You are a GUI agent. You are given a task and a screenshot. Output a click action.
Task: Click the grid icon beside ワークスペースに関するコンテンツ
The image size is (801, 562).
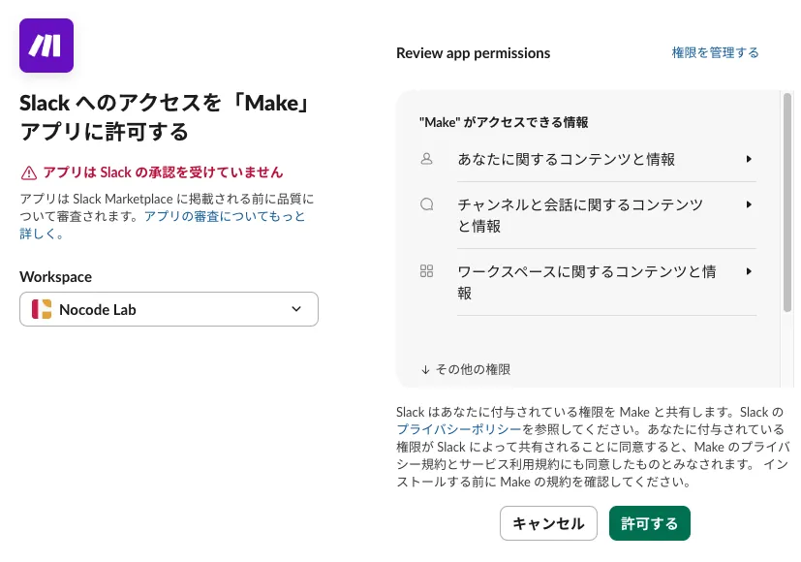coord(426,270)
